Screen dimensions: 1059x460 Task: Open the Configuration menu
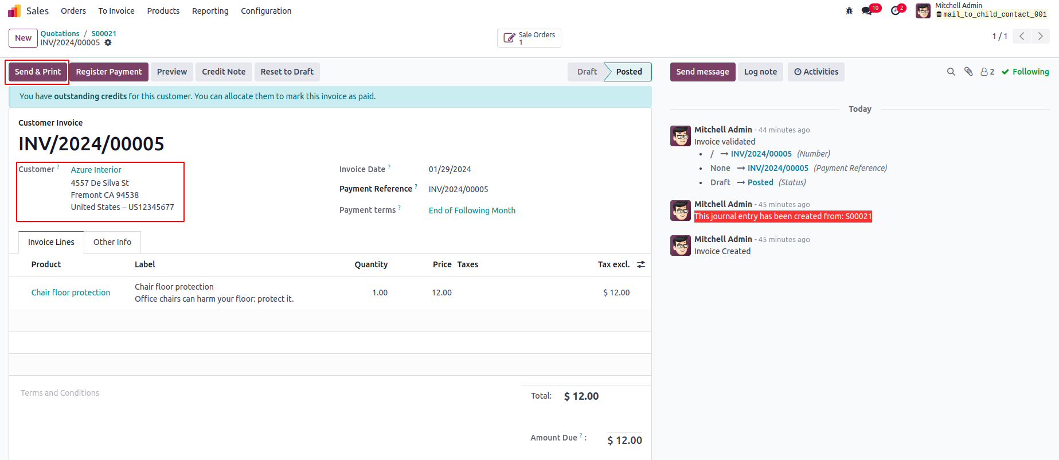pos(266,11)
